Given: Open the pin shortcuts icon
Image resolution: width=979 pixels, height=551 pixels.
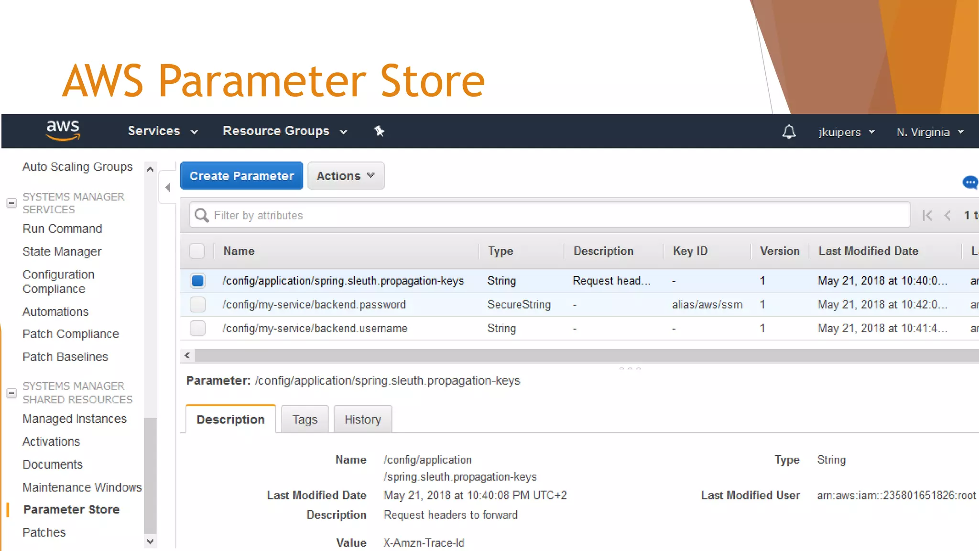Looking at the screenshot, I should click(x=379, y=131).
